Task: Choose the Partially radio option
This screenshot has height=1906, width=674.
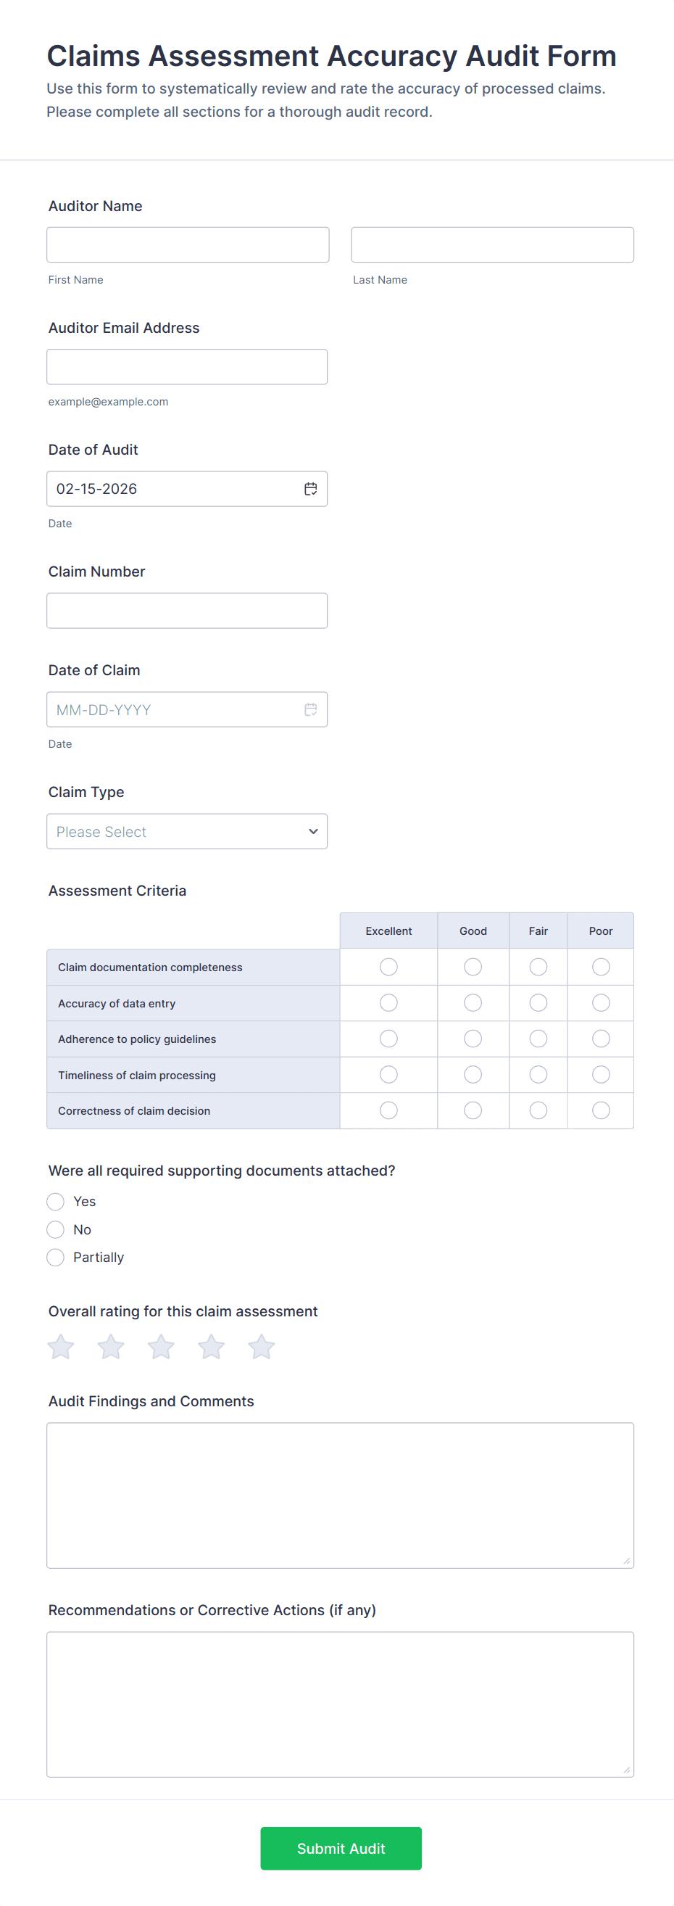Action: (55, 1257)
